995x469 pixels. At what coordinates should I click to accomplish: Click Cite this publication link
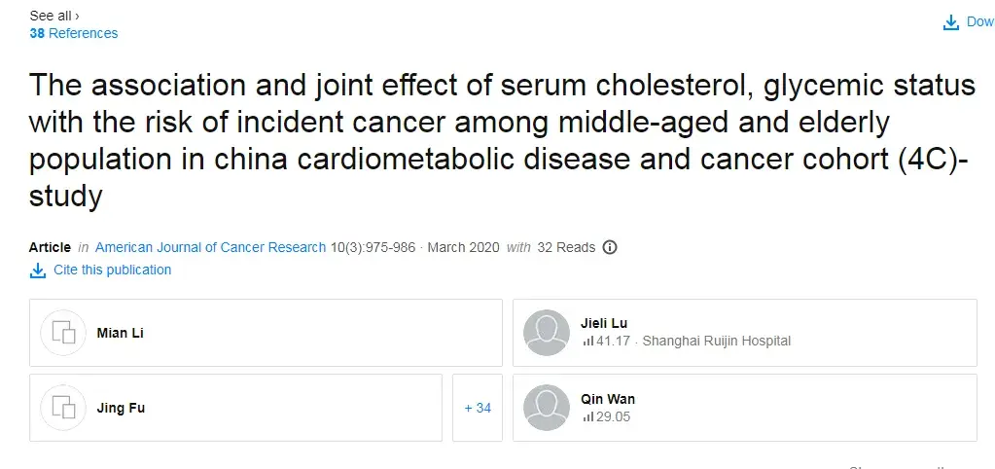click(x=112, y=270)
